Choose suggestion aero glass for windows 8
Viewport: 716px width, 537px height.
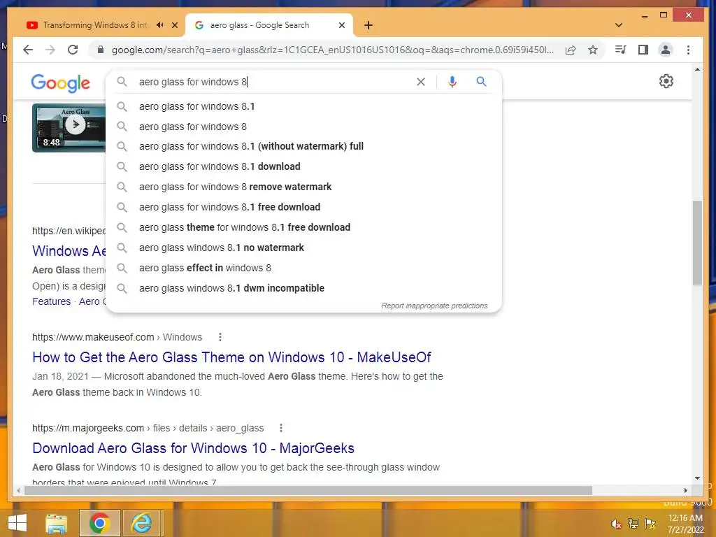pos(303,127)
